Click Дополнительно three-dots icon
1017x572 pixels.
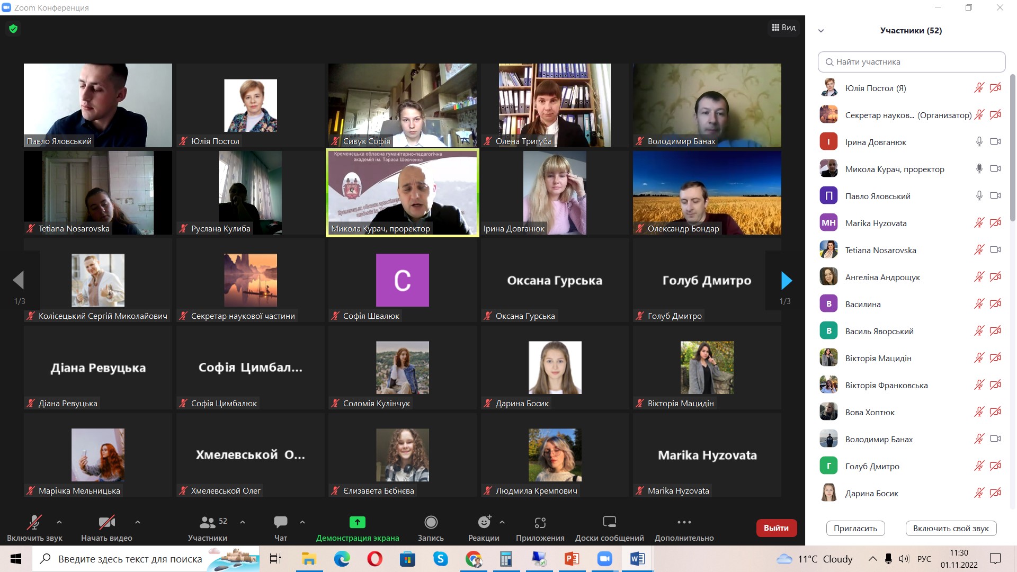pyautogui.click(x=684, y=522)
